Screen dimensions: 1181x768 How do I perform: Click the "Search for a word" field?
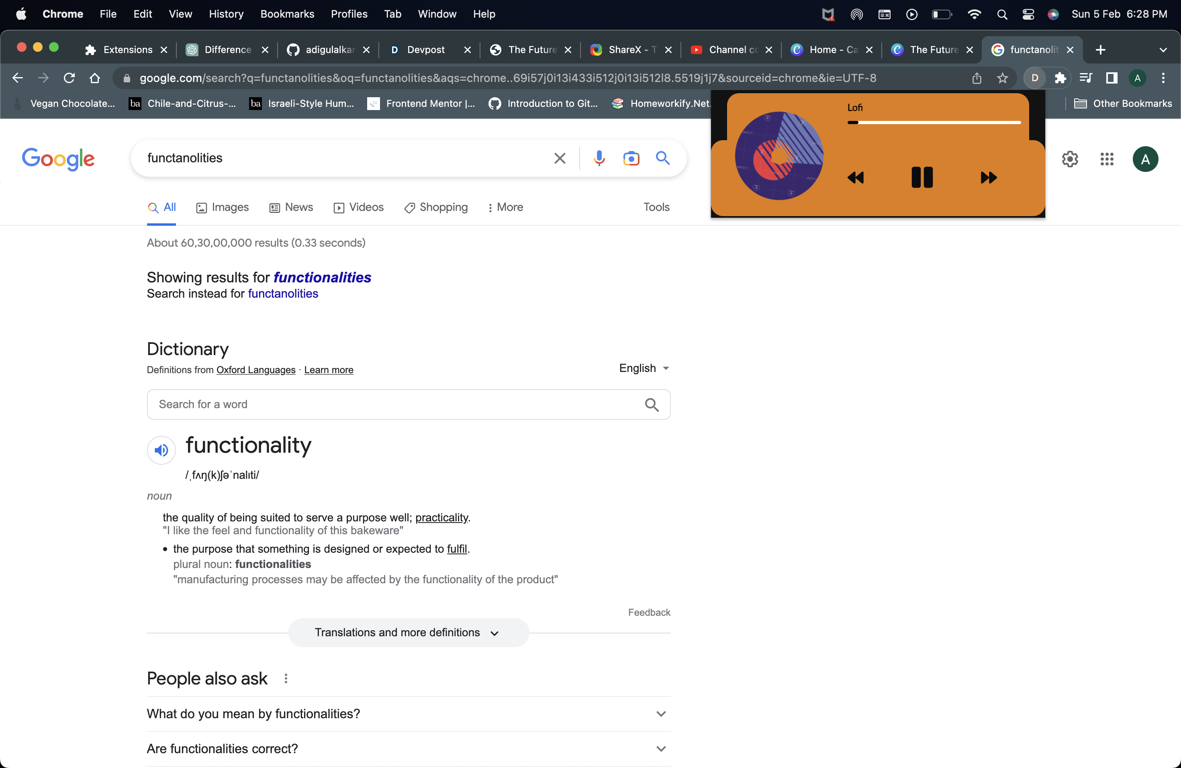[x=397, y=404]
